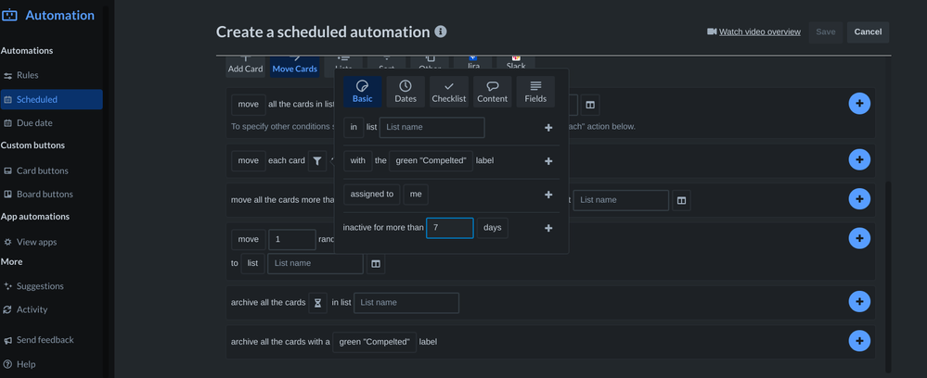Add the "assigned to" filter with plus
Viewport: 927px width, 378px height.
coord(548,195)
